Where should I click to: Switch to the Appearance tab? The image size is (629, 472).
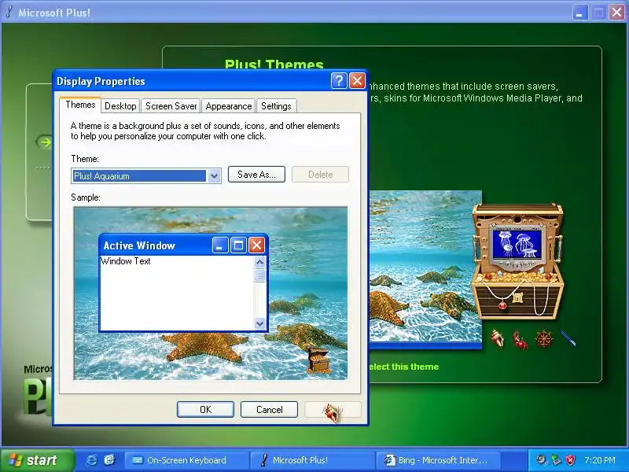229,106
